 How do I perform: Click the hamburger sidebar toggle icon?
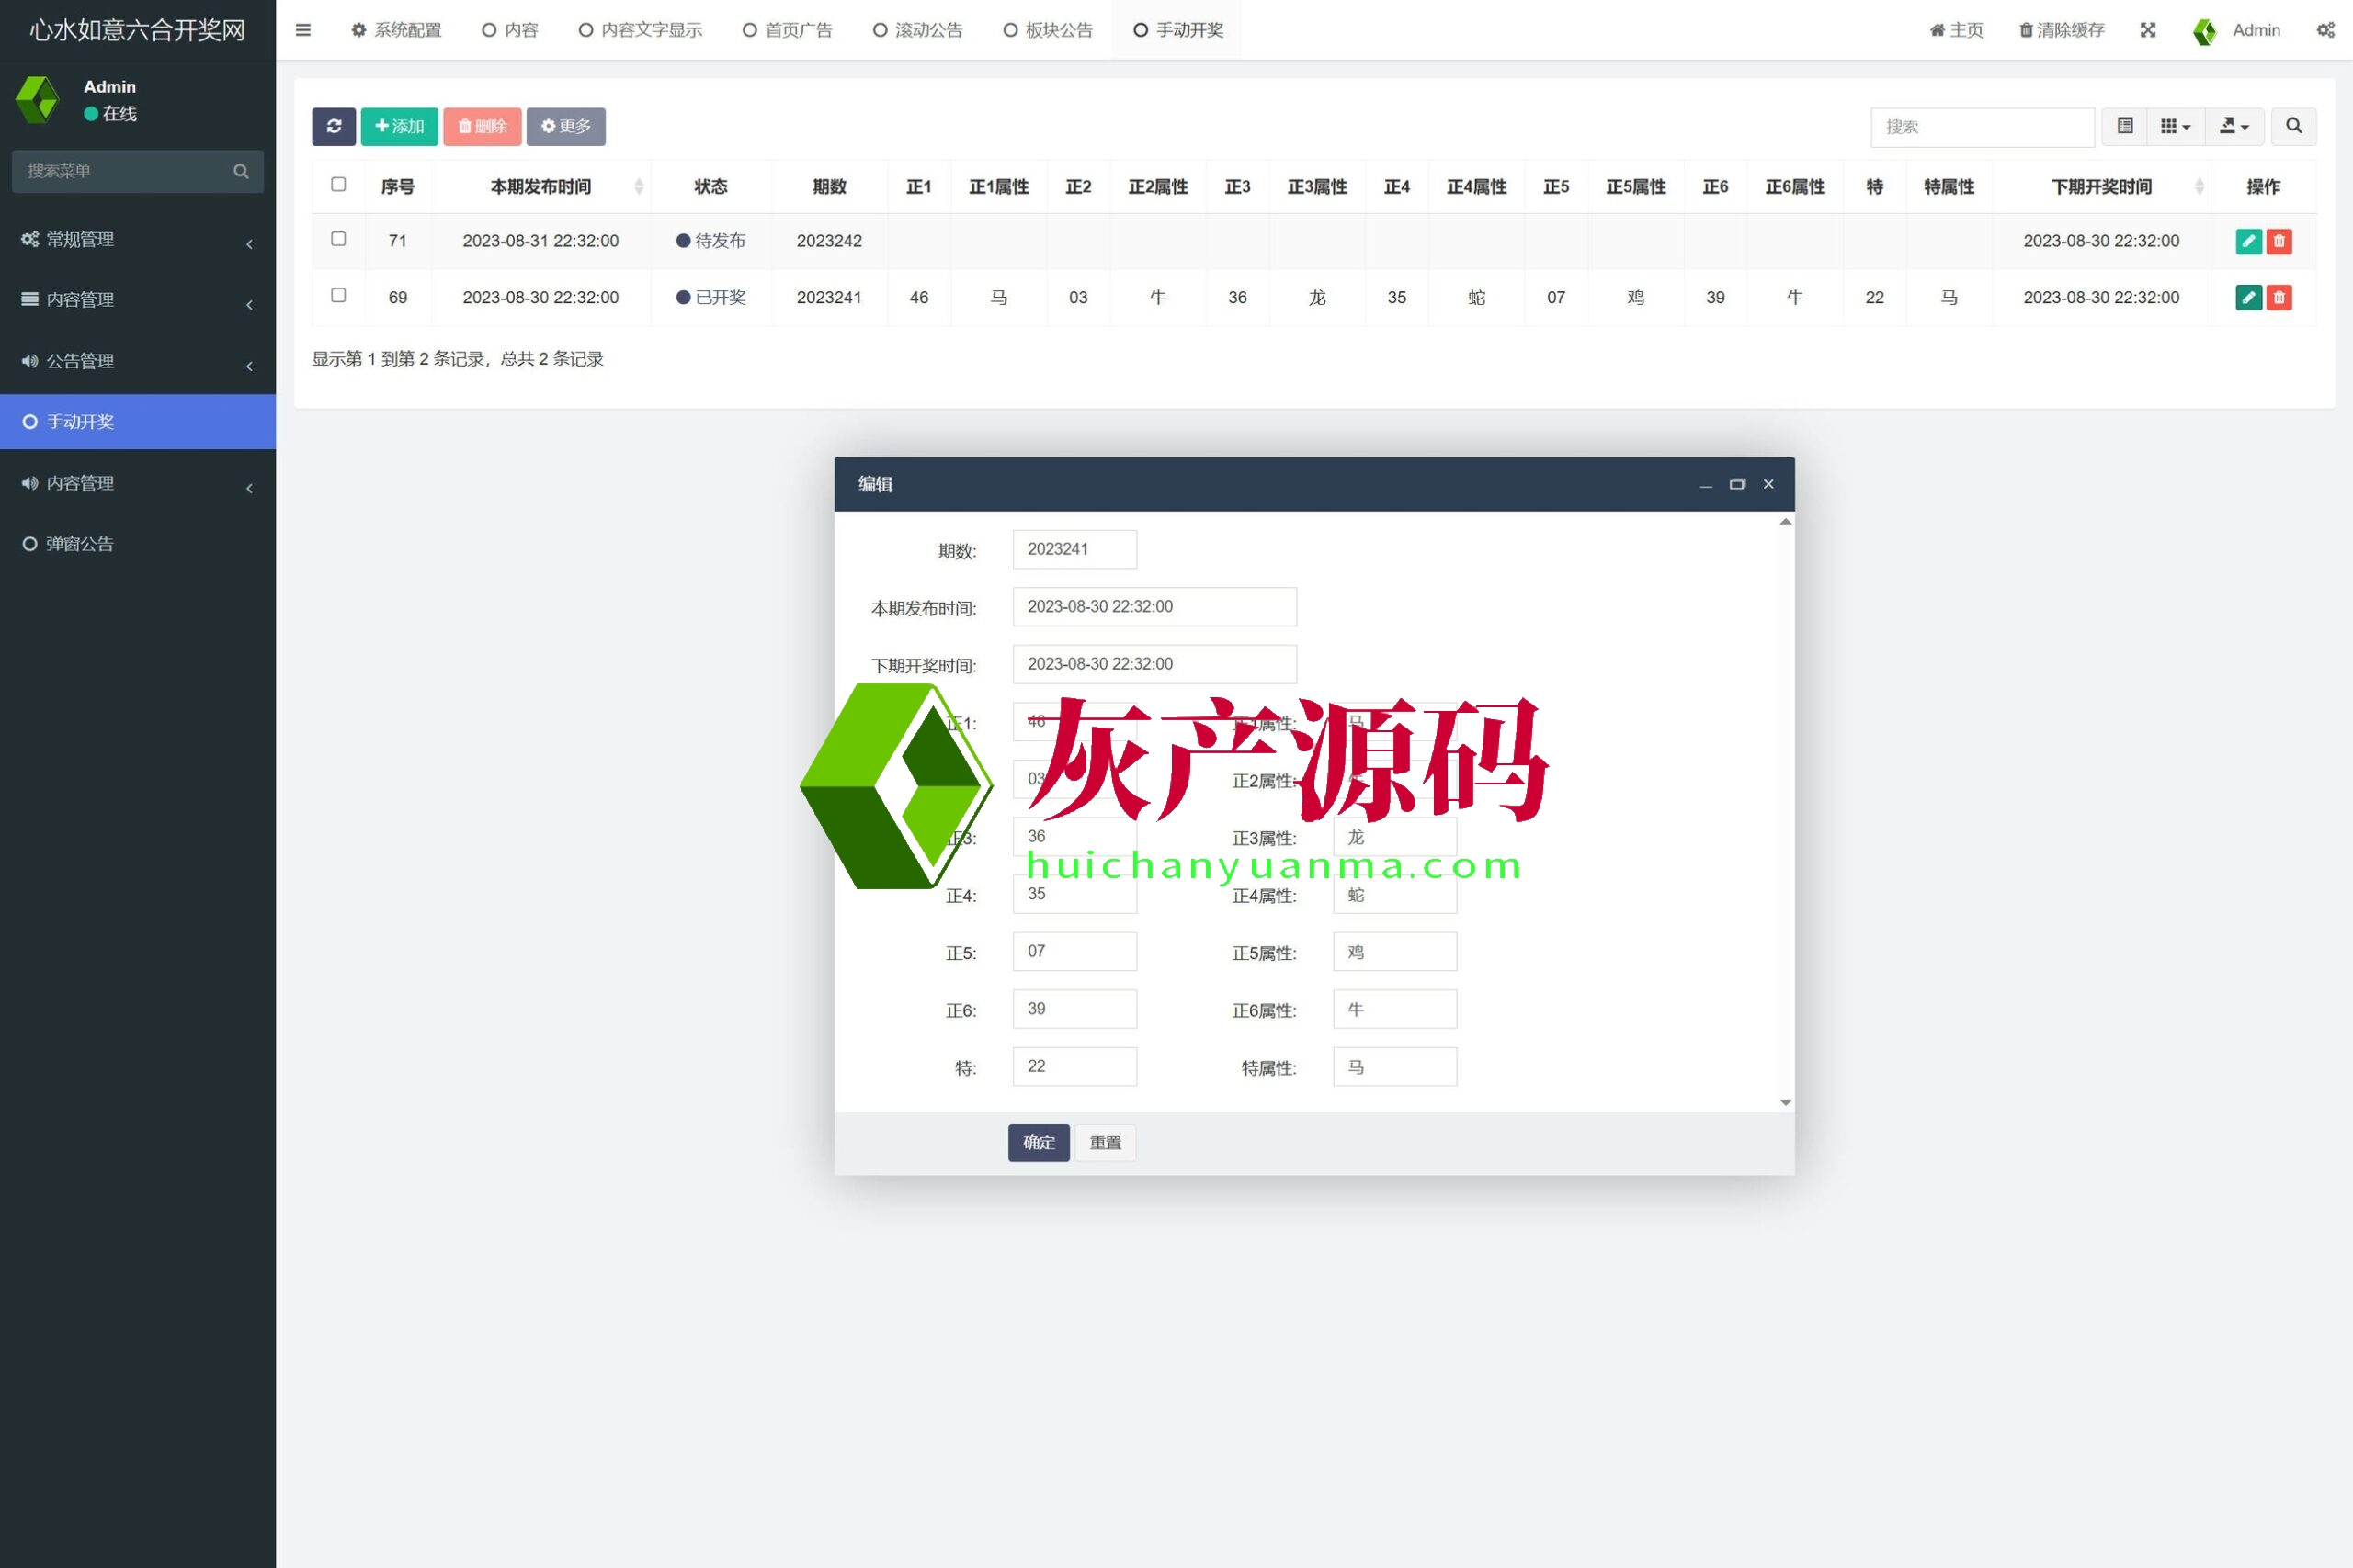tap(303, 30)
